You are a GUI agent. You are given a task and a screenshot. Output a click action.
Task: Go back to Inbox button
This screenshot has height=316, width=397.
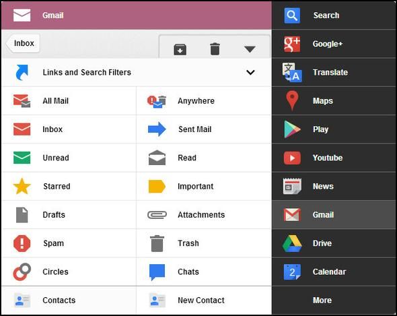pos(23,43)
